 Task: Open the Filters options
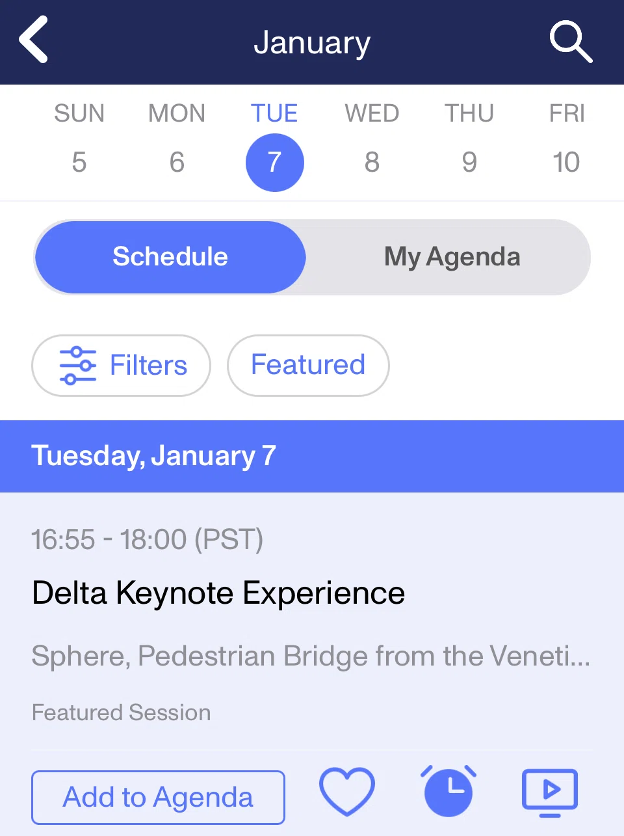pyautogui.click(x=122, y=366)
